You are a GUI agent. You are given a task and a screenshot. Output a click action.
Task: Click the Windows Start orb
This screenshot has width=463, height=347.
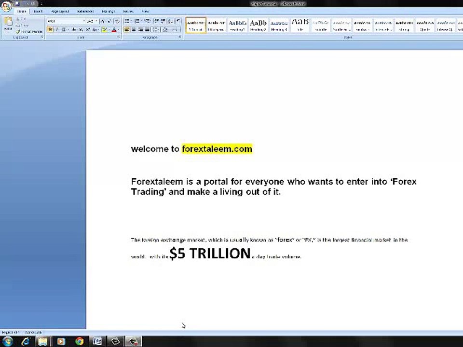[x=7, y=341]
